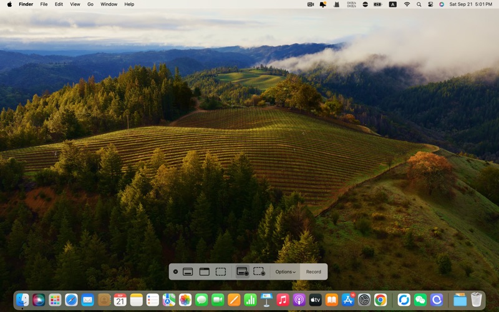Open the Music app in Dock
The image size is (499, 312).
click(283, 300)
